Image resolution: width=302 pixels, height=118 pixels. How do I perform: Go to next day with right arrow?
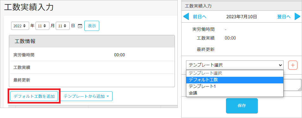pyautogui.click(x=297, y=17)
